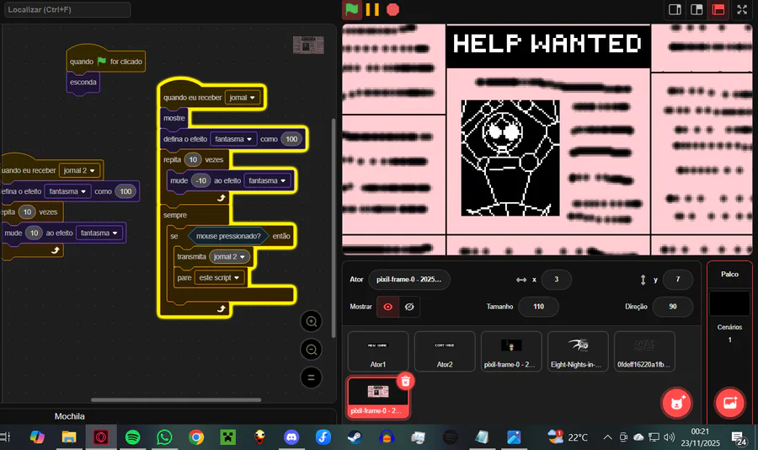The width and height of the screenshot is (758, 450).
Task: Click the sprite watermark thumbnail in workspace corner
Action: pos(308,45)
